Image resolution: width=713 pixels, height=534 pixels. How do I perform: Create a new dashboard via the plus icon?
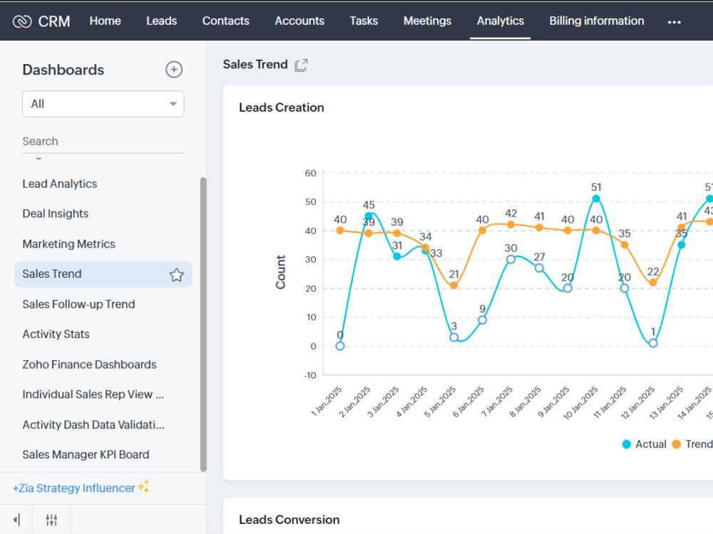point(174,69)
